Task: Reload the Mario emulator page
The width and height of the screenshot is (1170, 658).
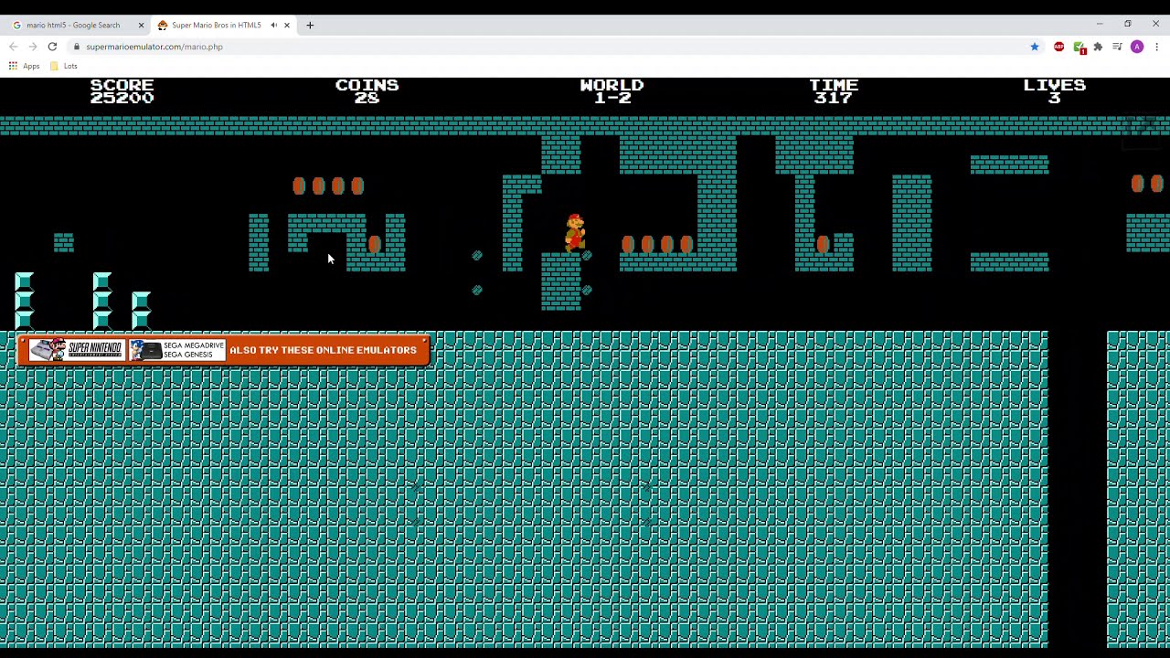Action: pos(52,47)
